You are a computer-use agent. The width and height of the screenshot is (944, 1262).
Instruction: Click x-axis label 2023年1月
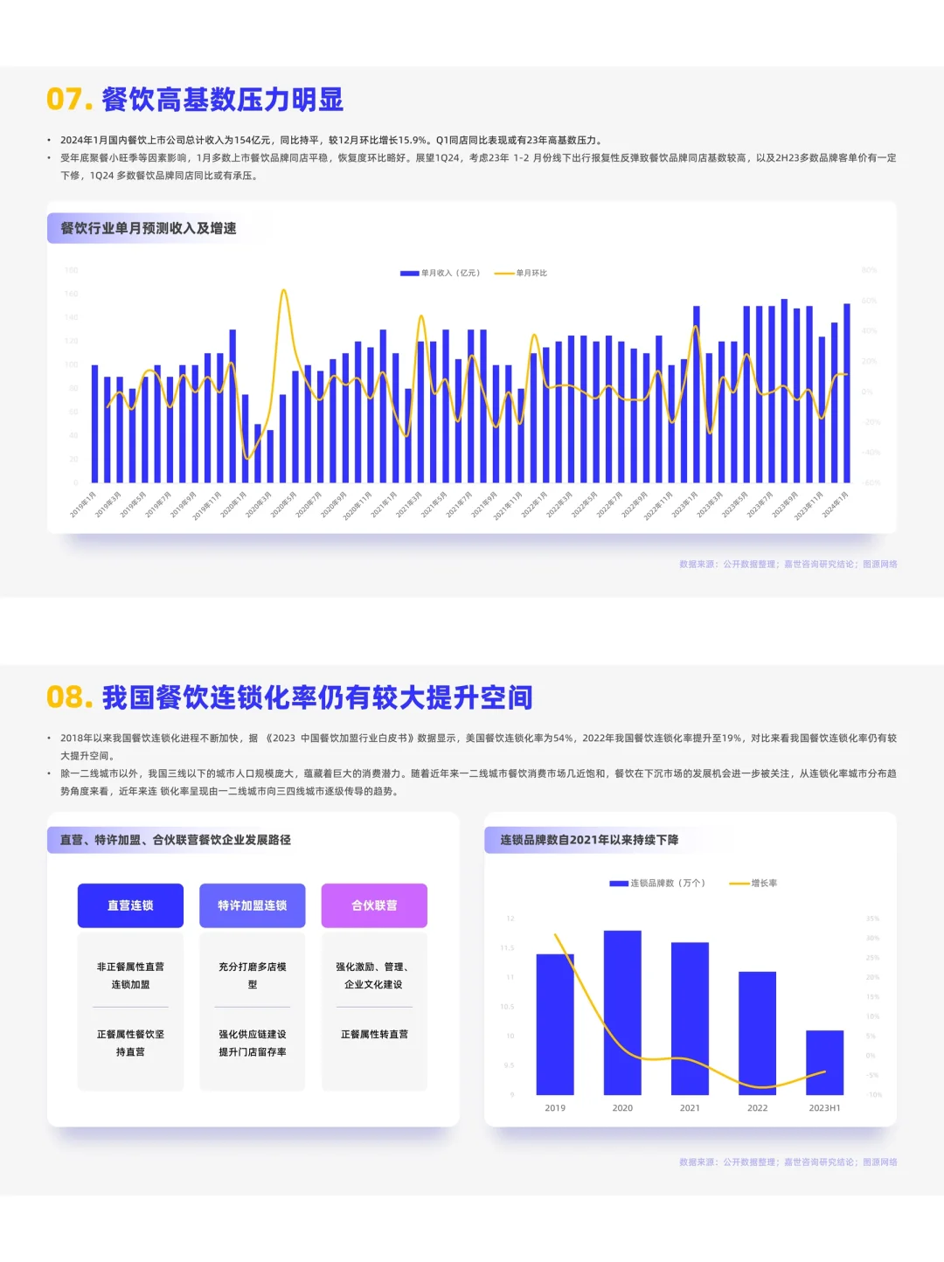[684, 505]
